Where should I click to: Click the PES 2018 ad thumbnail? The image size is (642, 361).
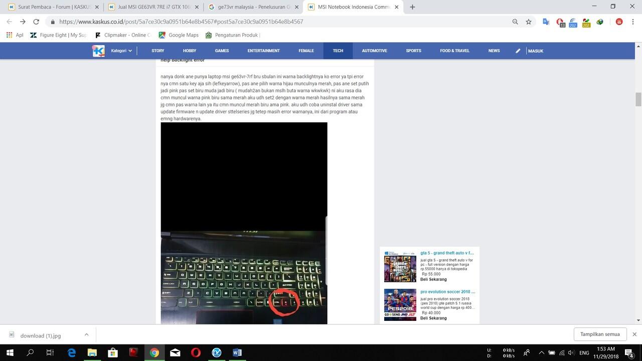click(x=400, y=305)
